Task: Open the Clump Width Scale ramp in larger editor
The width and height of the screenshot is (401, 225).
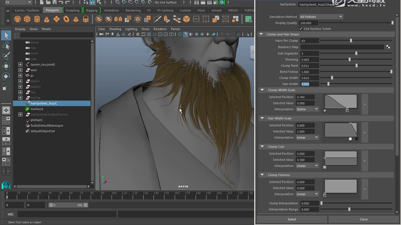Action: pos(364,104)
